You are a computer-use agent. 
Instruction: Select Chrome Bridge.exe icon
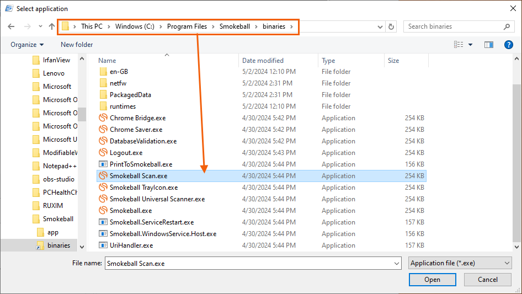[103, 118]
